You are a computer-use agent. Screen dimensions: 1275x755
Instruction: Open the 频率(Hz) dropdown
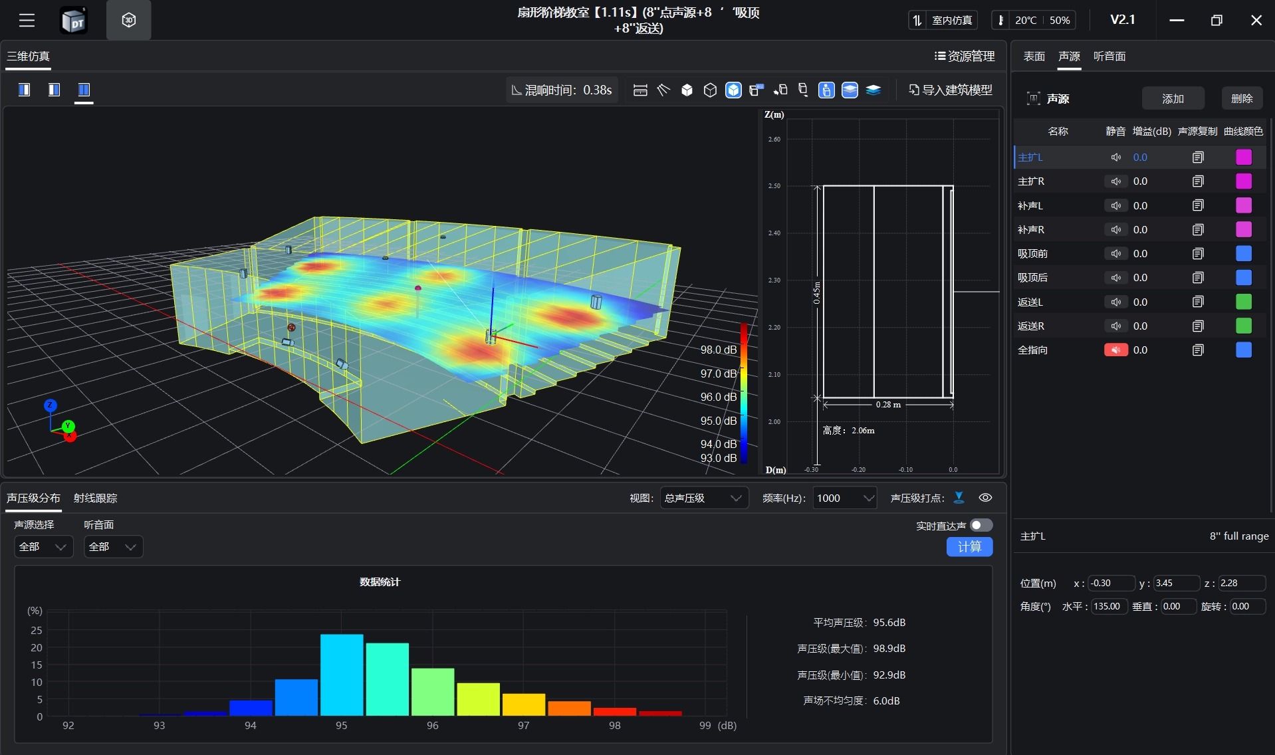click(x=844, y=498)
